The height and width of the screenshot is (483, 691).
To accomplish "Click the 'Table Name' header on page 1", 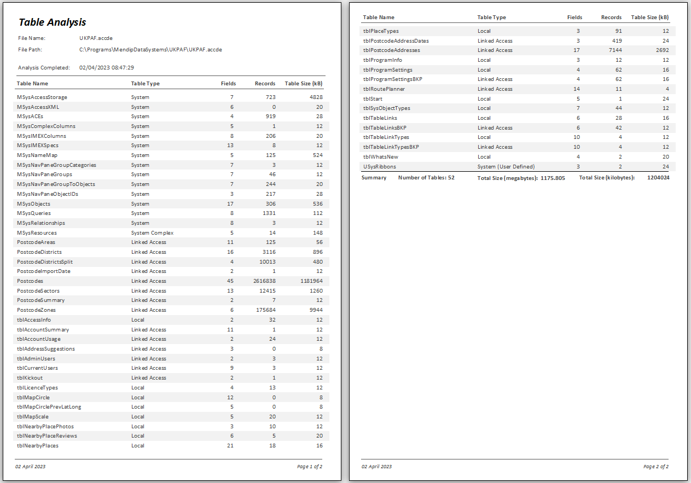I will (x=32, y=84).
